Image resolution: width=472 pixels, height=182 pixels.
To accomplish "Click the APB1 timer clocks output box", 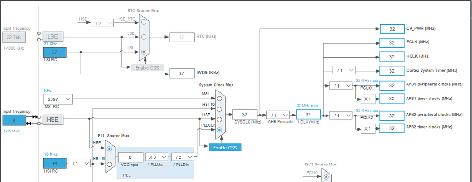I will (392, 99).
